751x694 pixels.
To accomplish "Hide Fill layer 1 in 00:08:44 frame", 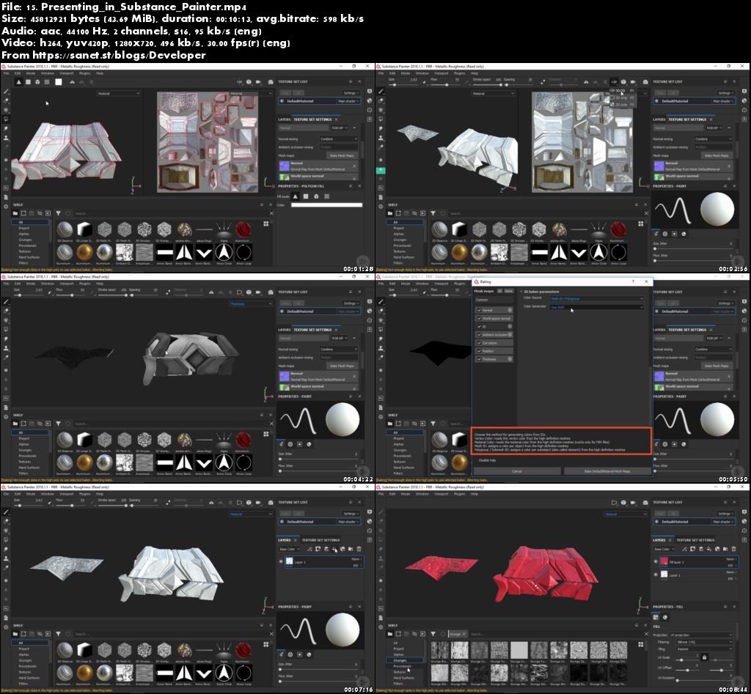I will 656,562.
